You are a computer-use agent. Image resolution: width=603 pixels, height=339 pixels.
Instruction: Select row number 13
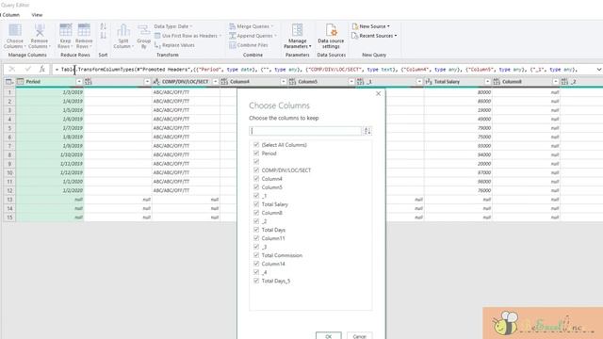click(9, 200)
